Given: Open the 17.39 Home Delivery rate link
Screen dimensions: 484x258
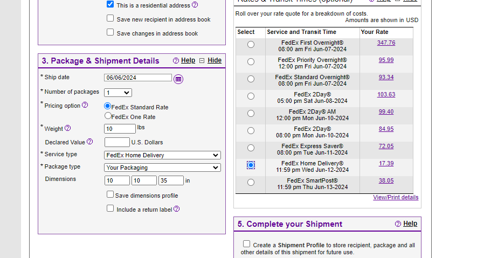Looking at the screenshot, I should (386, 164).
